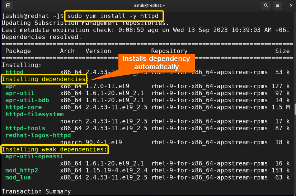The image size is (296, 196).
Task: Open the terminal hamburger menu
Action: (x=277, y=5)
